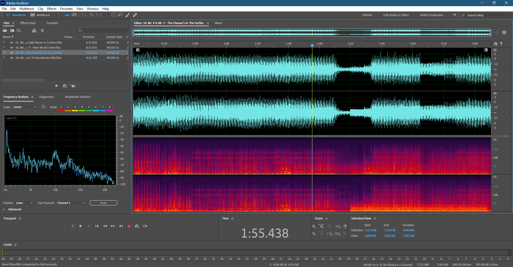Expand file 14. Technoelectro Mix.flac
513x267 pixels.
point(4,58)
